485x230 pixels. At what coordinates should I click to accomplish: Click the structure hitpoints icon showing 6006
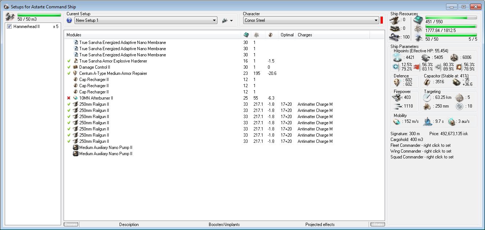tap(454, 57)
